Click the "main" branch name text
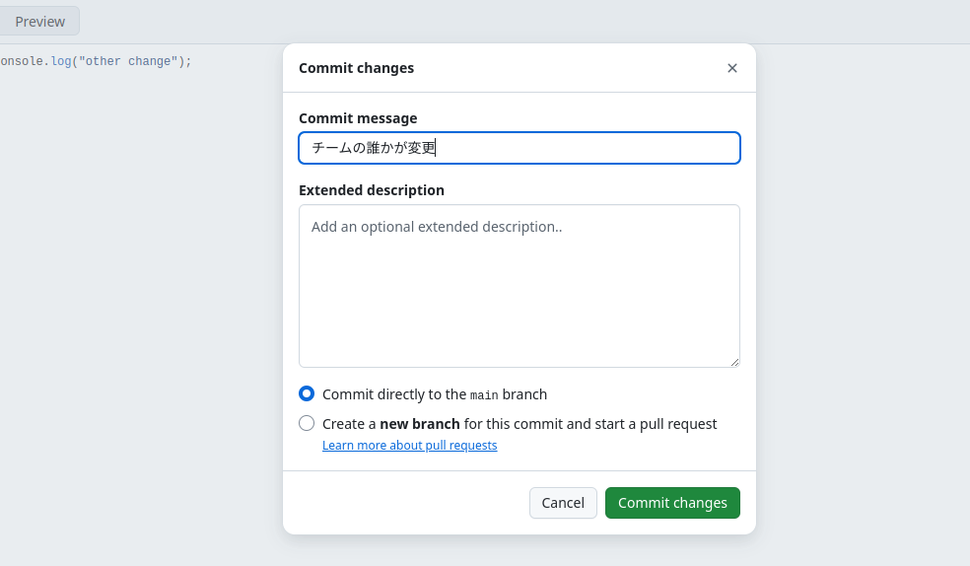This screenshot has width=970, height=566. 484,395
